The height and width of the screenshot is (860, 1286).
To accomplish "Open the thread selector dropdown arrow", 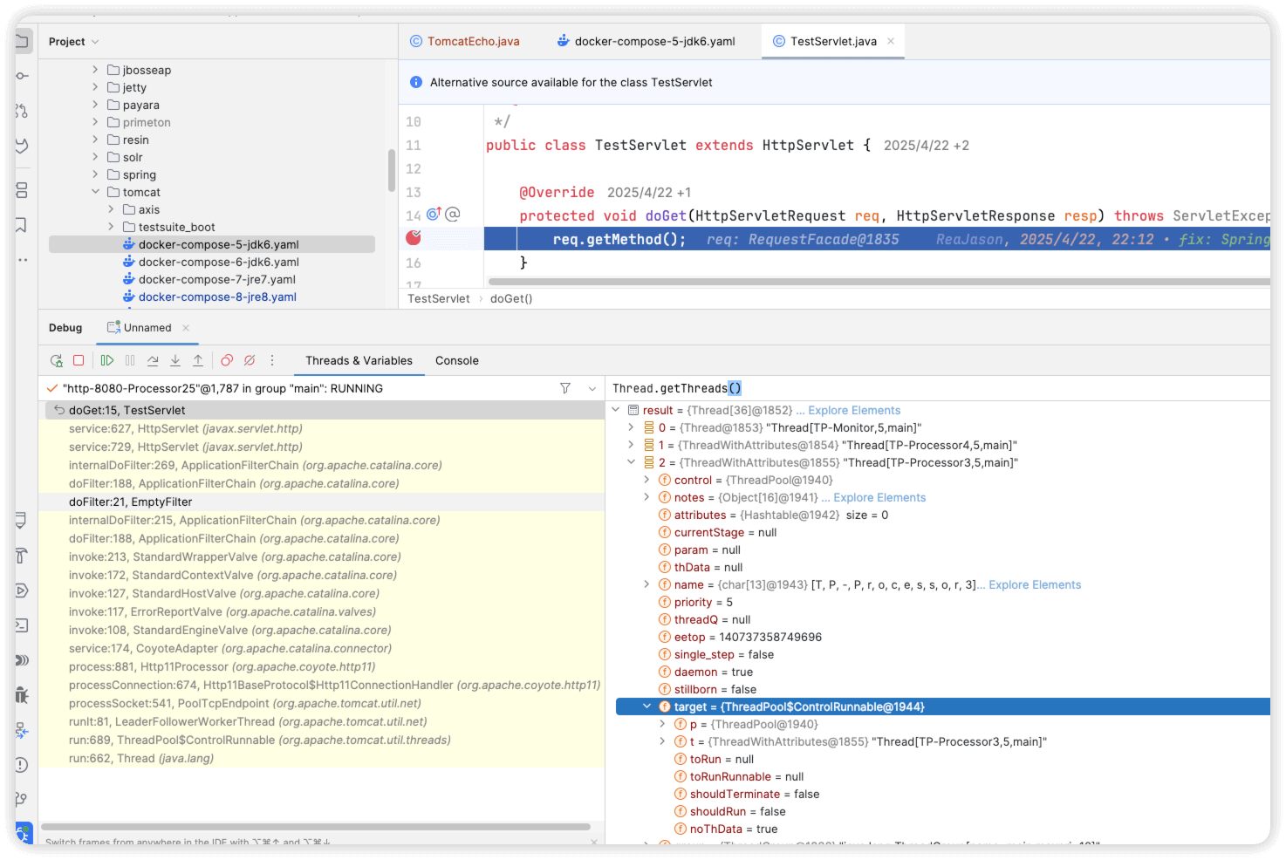I will [592, 388].
